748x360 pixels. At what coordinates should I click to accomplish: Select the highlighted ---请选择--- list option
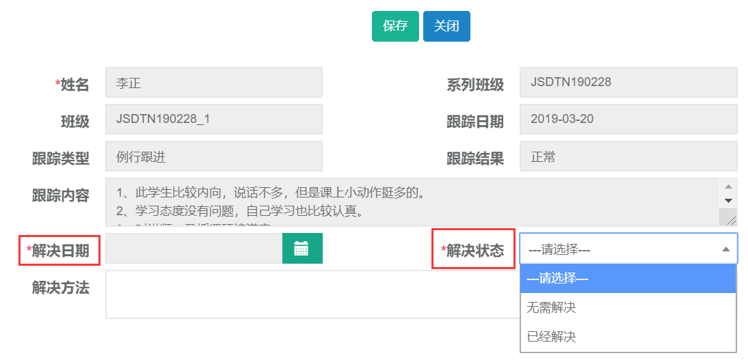628,279
